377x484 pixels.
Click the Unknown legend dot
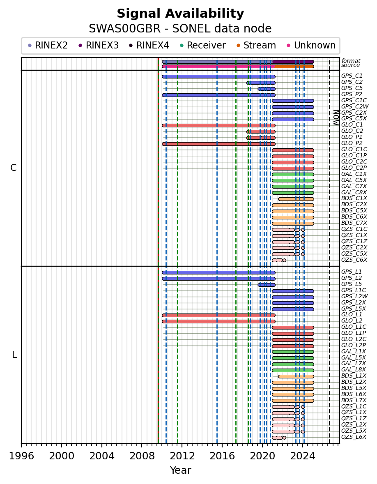pyautogui.click(x=289, y=45)
